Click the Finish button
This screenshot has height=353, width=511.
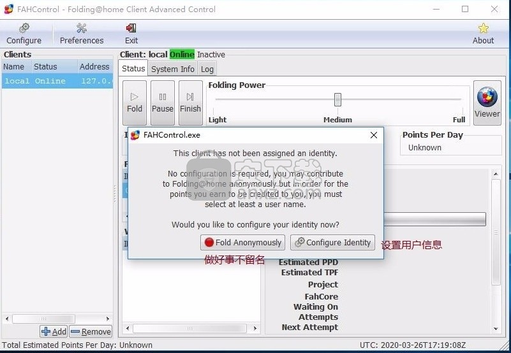pyautogui.click(x=190, y=103)
